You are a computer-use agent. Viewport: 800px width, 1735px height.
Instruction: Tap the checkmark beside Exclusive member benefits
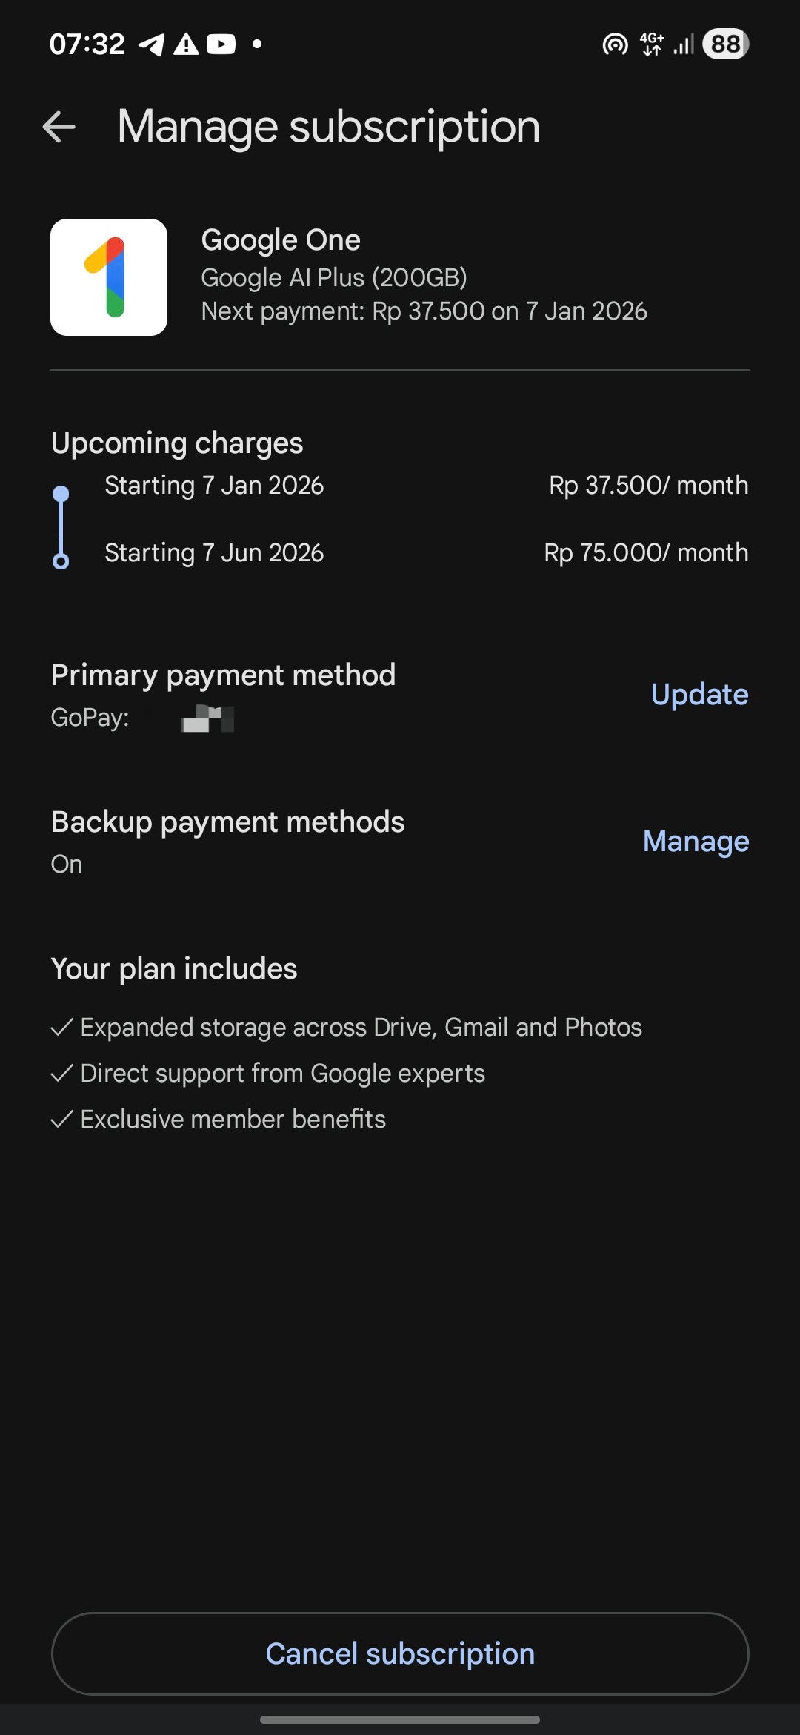(61, 1119)
